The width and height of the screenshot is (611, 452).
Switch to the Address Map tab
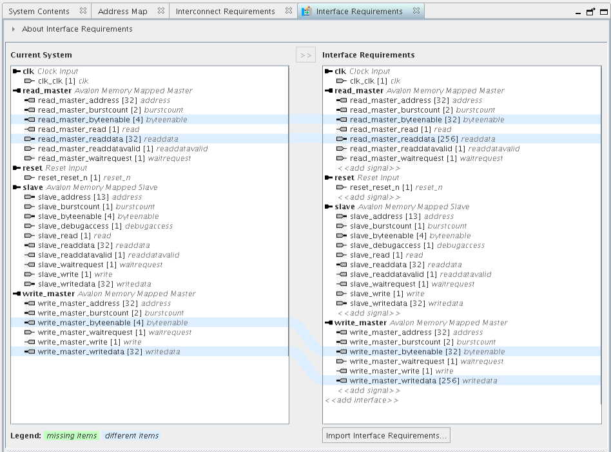[122, 12]
